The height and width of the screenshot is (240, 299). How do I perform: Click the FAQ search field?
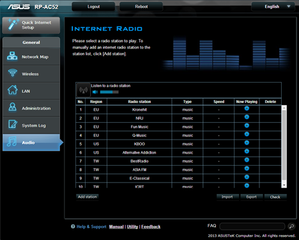(x=252, y=226)
